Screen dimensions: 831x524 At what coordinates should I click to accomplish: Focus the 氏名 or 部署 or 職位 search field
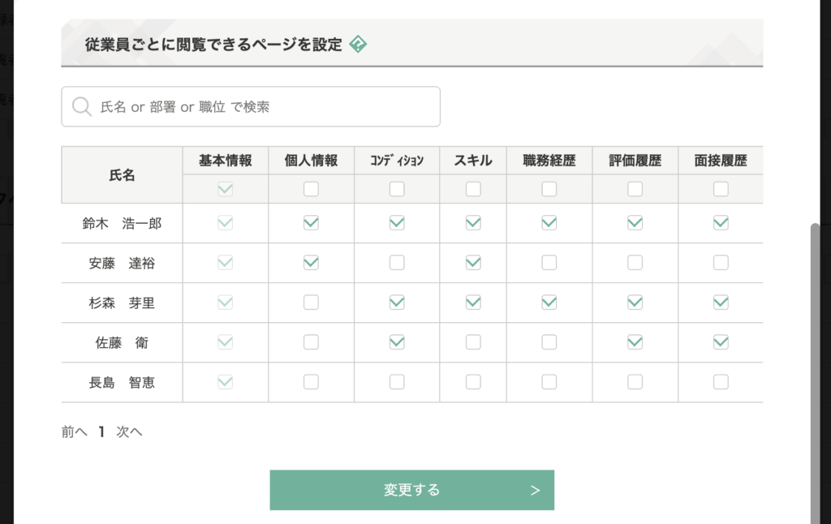(251, 106)
